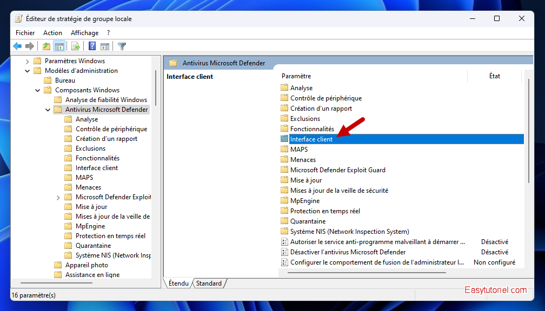
Task: Switch to the Étendu tab
Action: click(x=178, y=283)
